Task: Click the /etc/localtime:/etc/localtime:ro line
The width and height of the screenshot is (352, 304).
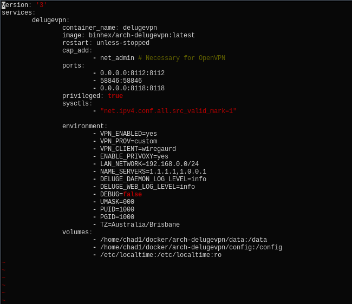Action: [x=161, y=255]
